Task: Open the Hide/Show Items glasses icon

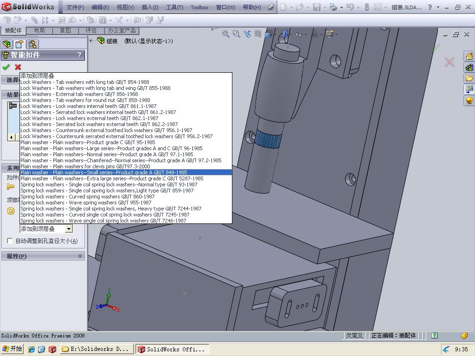Action: [299, 34]
